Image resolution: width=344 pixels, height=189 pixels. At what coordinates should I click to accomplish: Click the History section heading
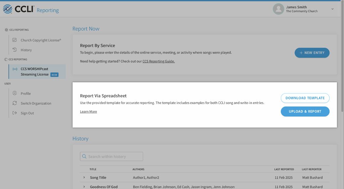pyautogui.click(x=80, y=139)
